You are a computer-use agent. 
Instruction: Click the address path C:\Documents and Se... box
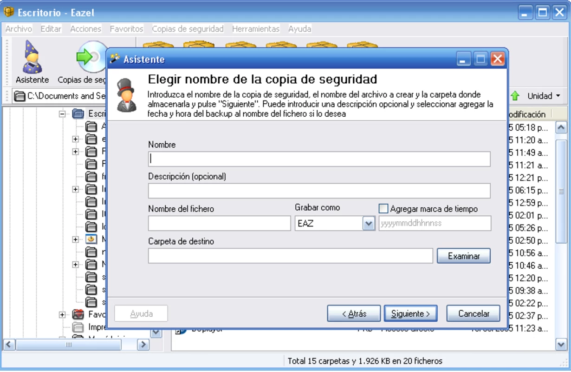pyautogui.click(x=60, y=96)
